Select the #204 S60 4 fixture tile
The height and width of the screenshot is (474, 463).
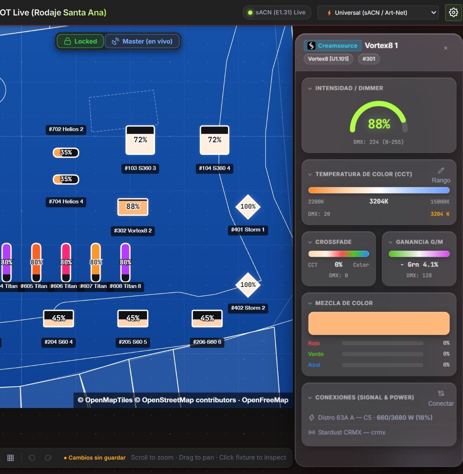[59, 318]
